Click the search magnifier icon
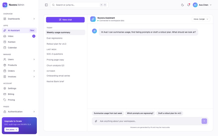This screenshot has width=218, height=136. [53, 5]
